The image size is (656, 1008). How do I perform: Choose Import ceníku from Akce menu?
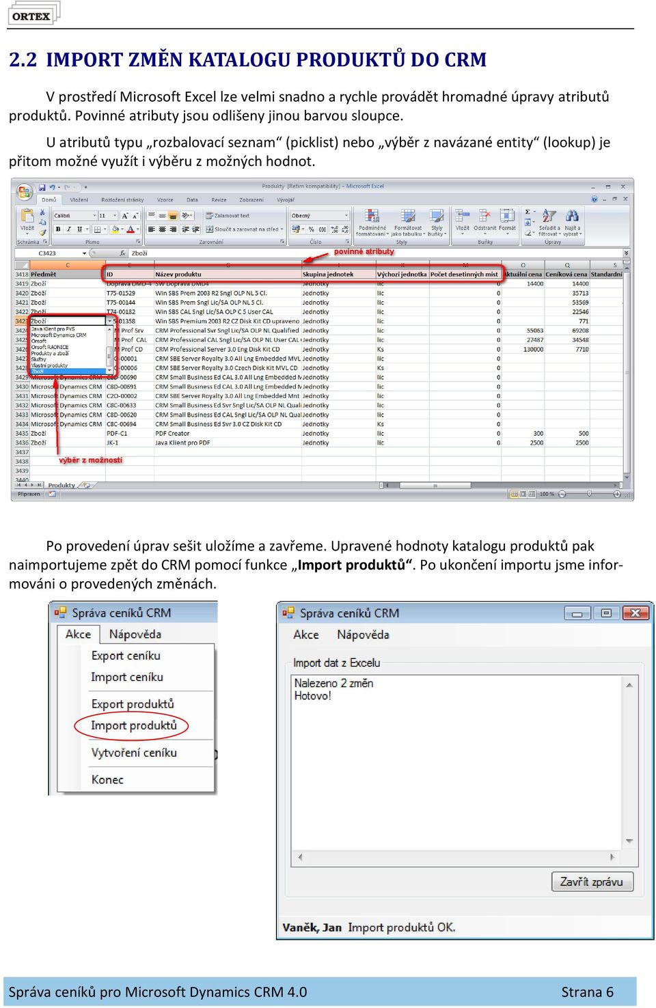coord(127,677)
